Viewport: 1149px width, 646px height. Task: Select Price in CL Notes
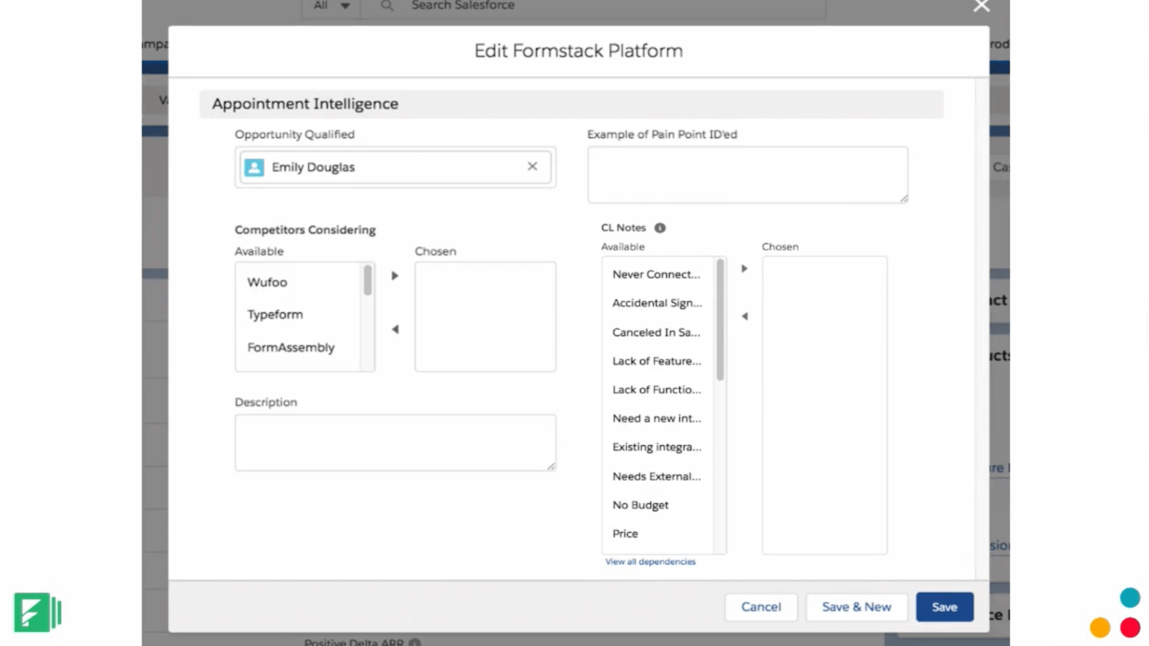[x=657, y=534]
